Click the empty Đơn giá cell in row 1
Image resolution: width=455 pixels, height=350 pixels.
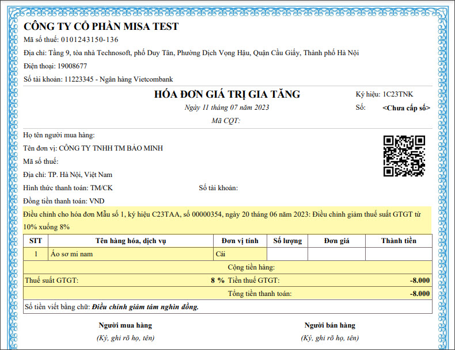click(x=336, y=253)
